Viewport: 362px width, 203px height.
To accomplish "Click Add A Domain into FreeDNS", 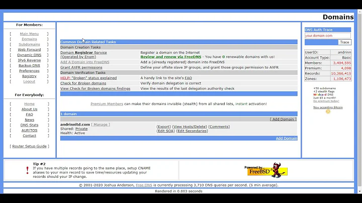I will [85, 62].
